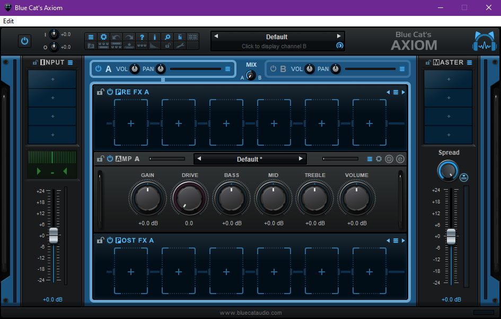Open the INPUT section menu
Viewport: 501px width, 319px height.
[x=71, y=63]
